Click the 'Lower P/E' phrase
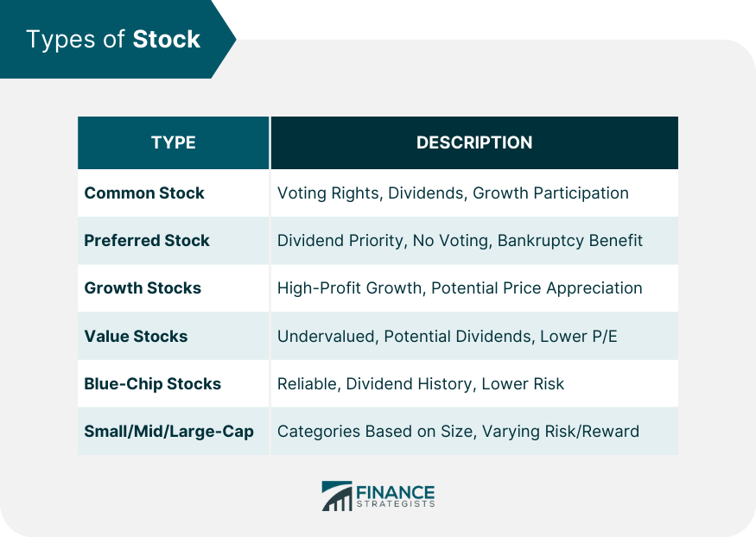Image resolution: width=756 pixels, height=537 pixels. tap(578, 336)
